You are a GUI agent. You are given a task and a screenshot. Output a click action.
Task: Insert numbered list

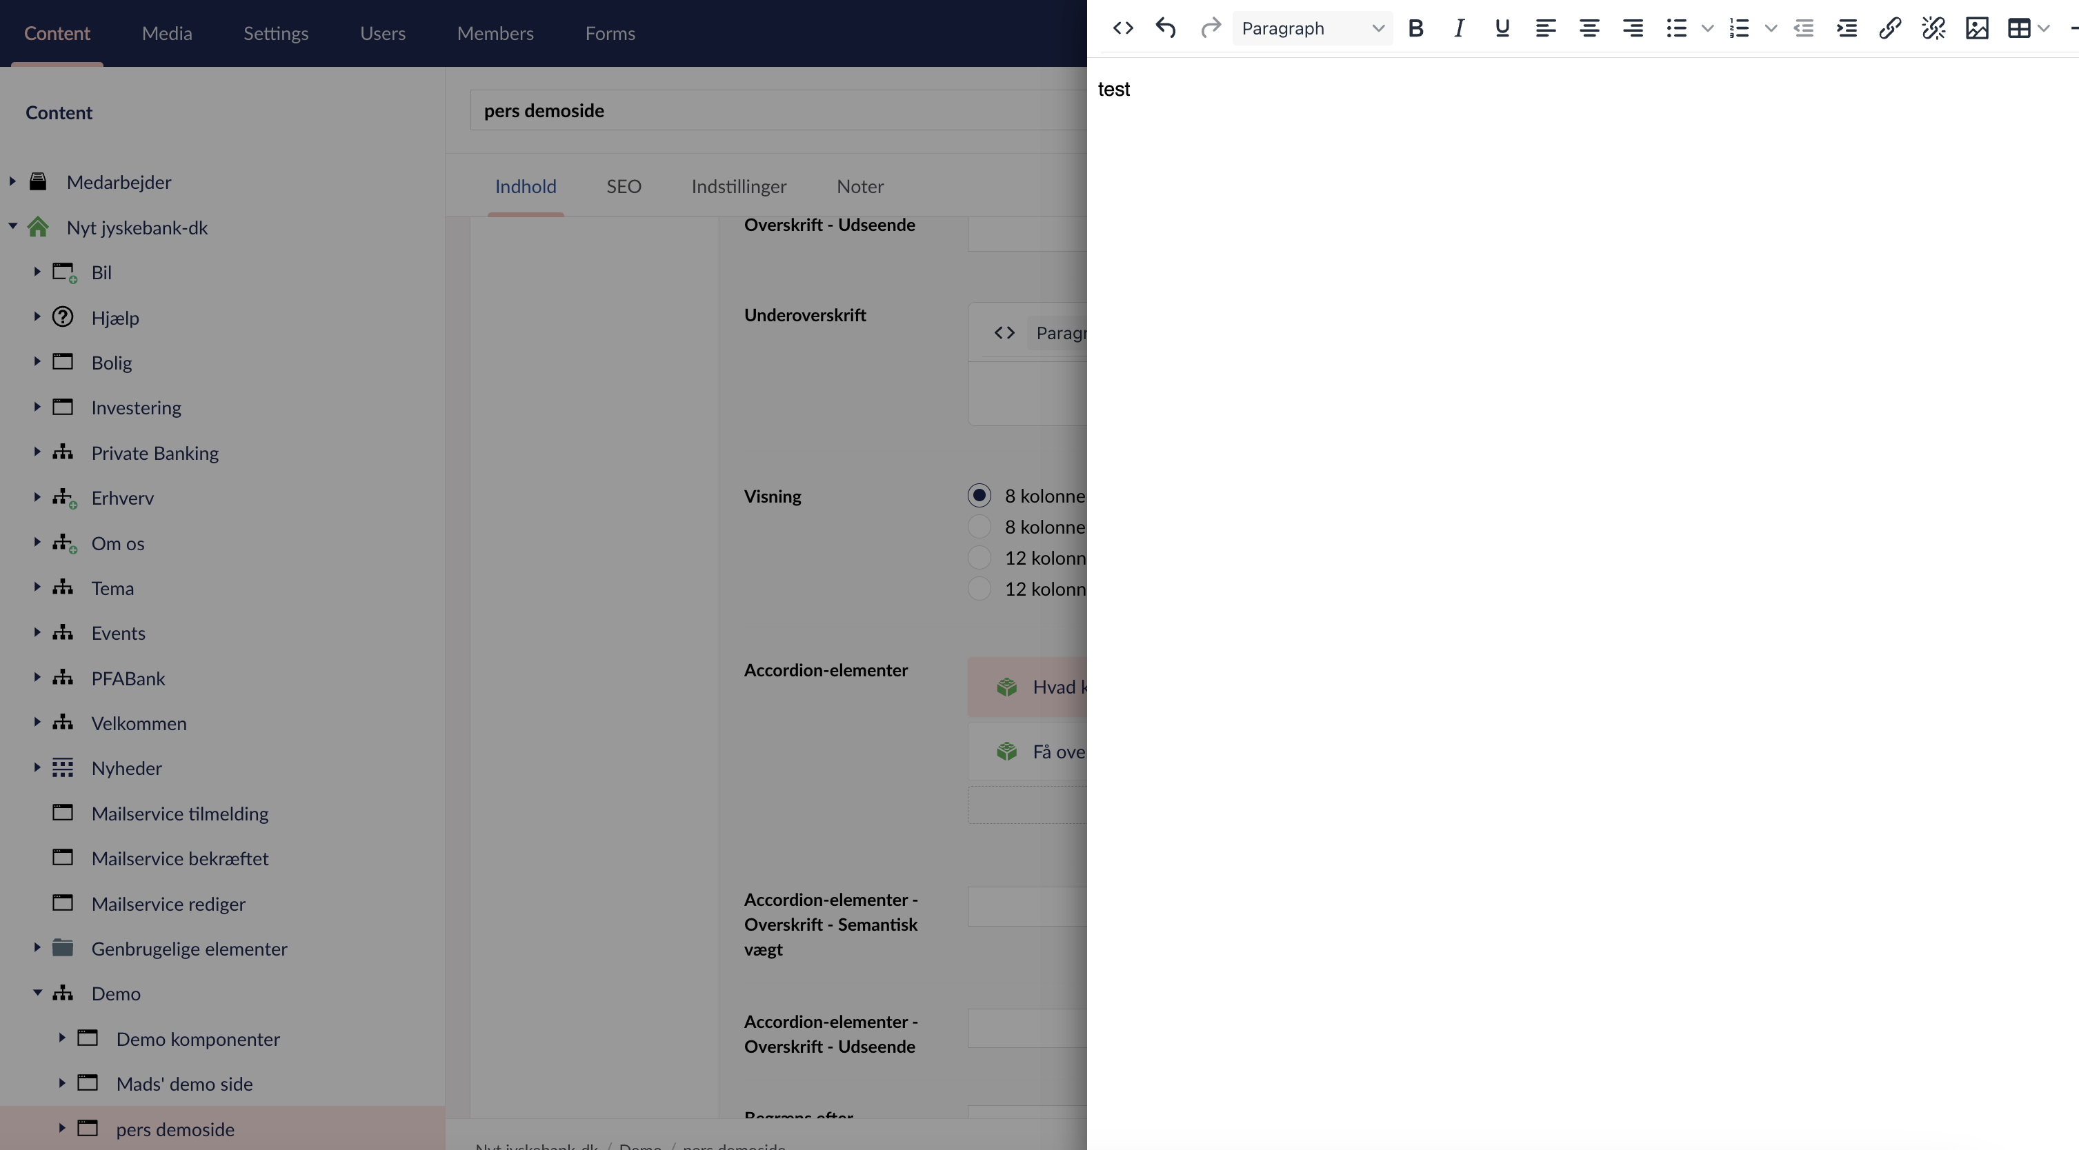1739,28
